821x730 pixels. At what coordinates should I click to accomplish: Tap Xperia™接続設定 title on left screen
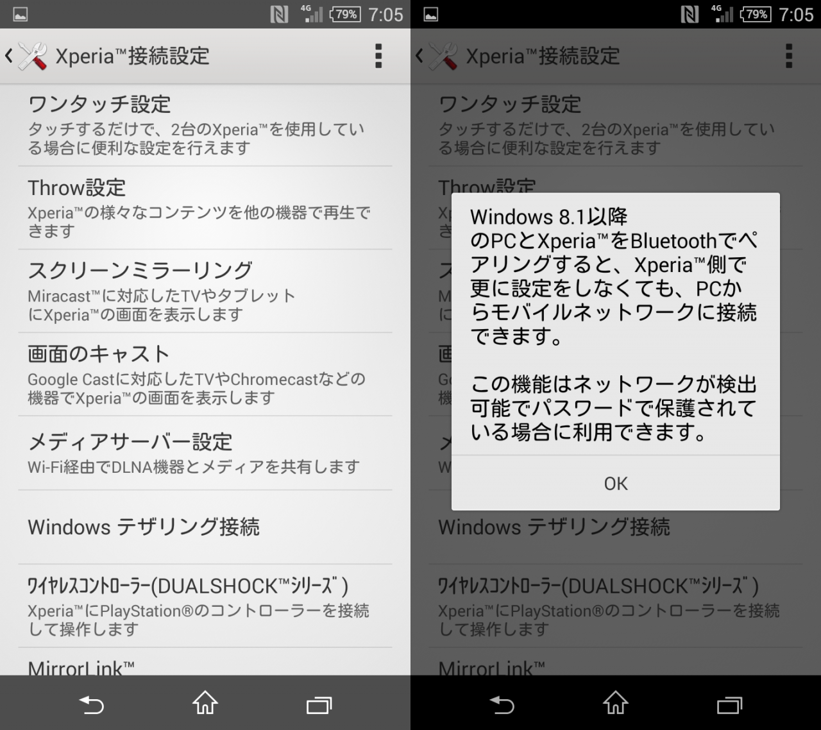[x=132, y=56]
